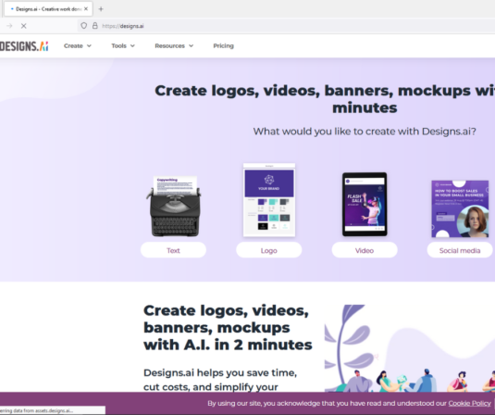
Task: Click the 'with A.I. in 2 minutes' heading
Action: click(228, 345)
